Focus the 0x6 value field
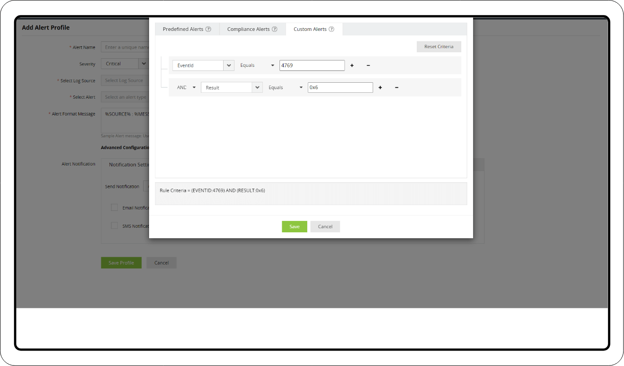The image size is (624, 366). coord(340,87)
